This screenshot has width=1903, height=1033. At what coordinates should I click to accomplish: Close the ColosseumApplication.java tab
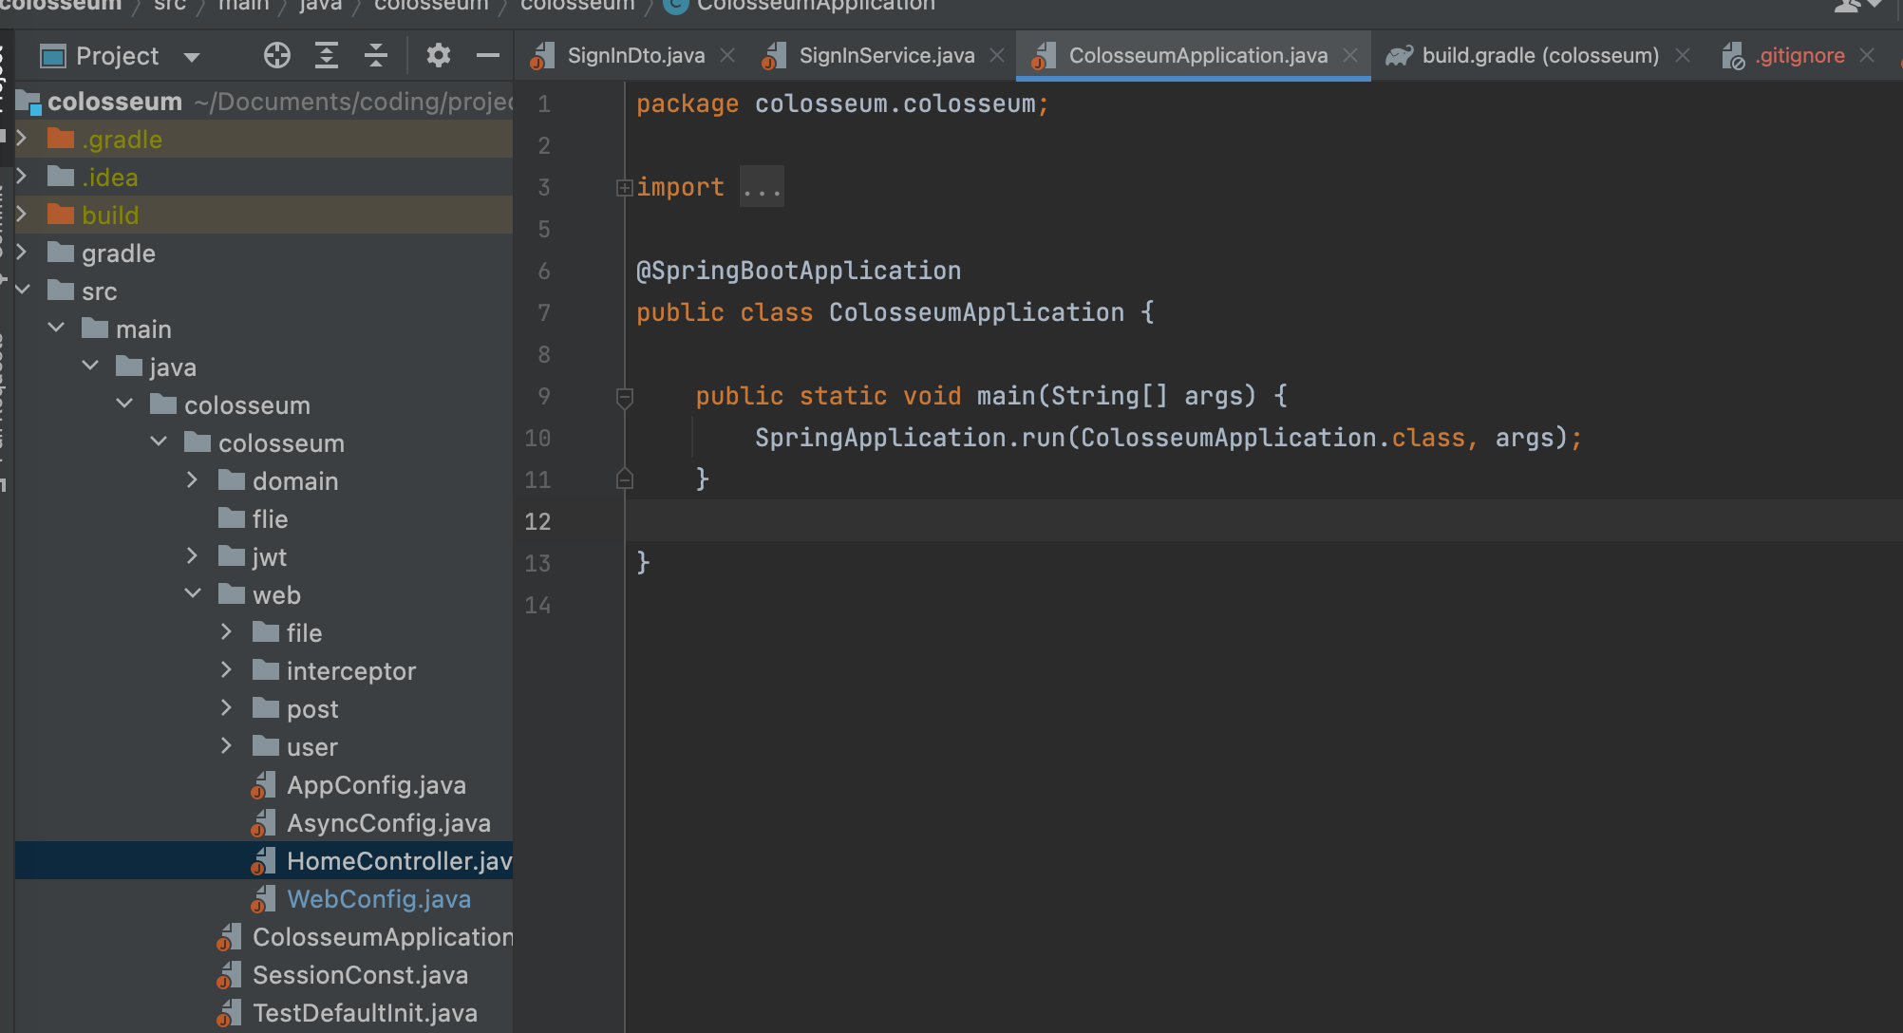[x=1350, y=56]
